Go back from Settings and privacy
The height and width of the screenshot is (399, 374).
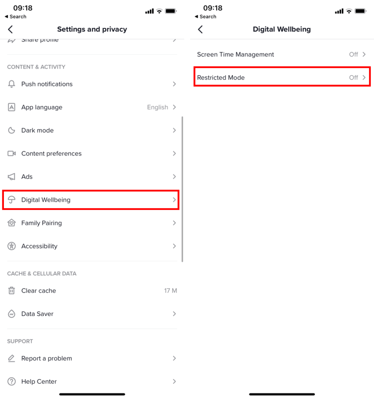11,29
